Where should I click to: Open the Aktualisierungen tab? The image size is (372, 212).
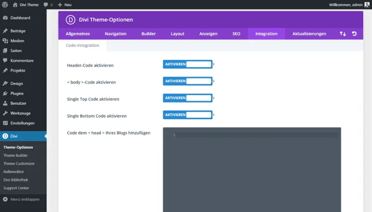[309, 33]
